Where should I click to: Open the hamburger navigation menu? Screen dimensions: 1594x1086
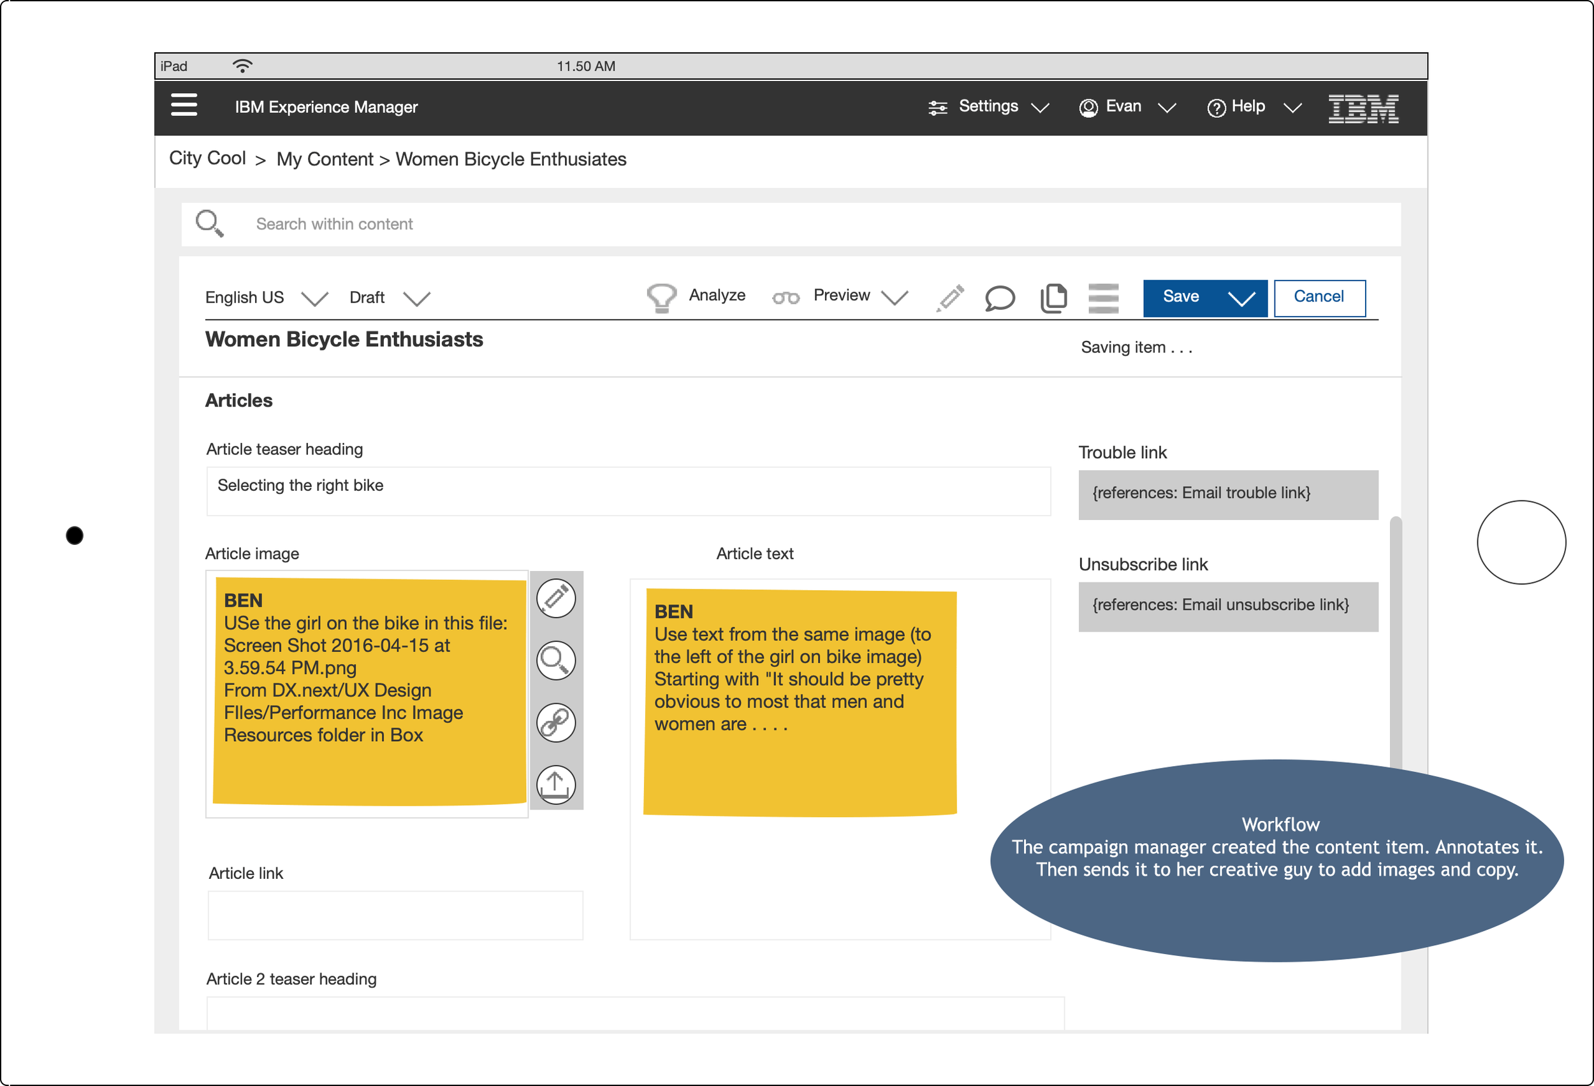184,105
